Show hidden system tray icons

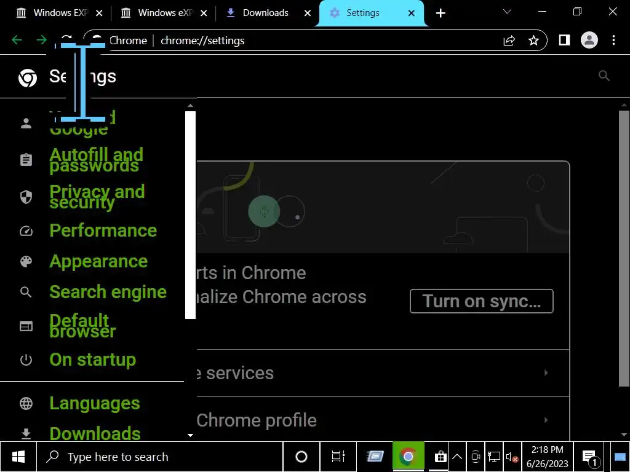click(457, 457)
